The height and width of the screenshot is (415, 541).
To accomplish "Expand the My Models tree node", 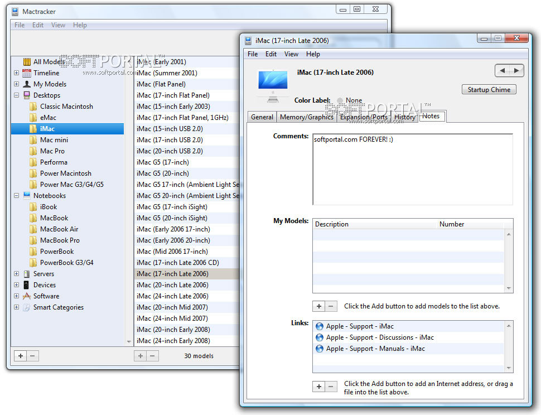I will [x=16, y=84].
